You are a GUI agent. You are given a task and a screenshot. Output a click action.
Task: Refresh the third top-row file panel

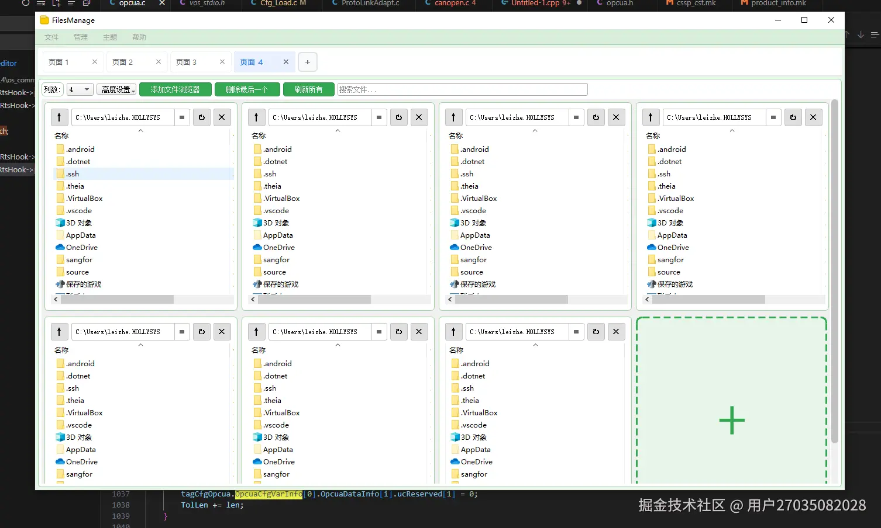pos(596,117)
